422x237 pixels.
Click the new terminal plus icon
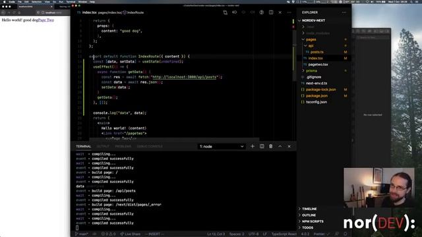[x=253, y=146]
